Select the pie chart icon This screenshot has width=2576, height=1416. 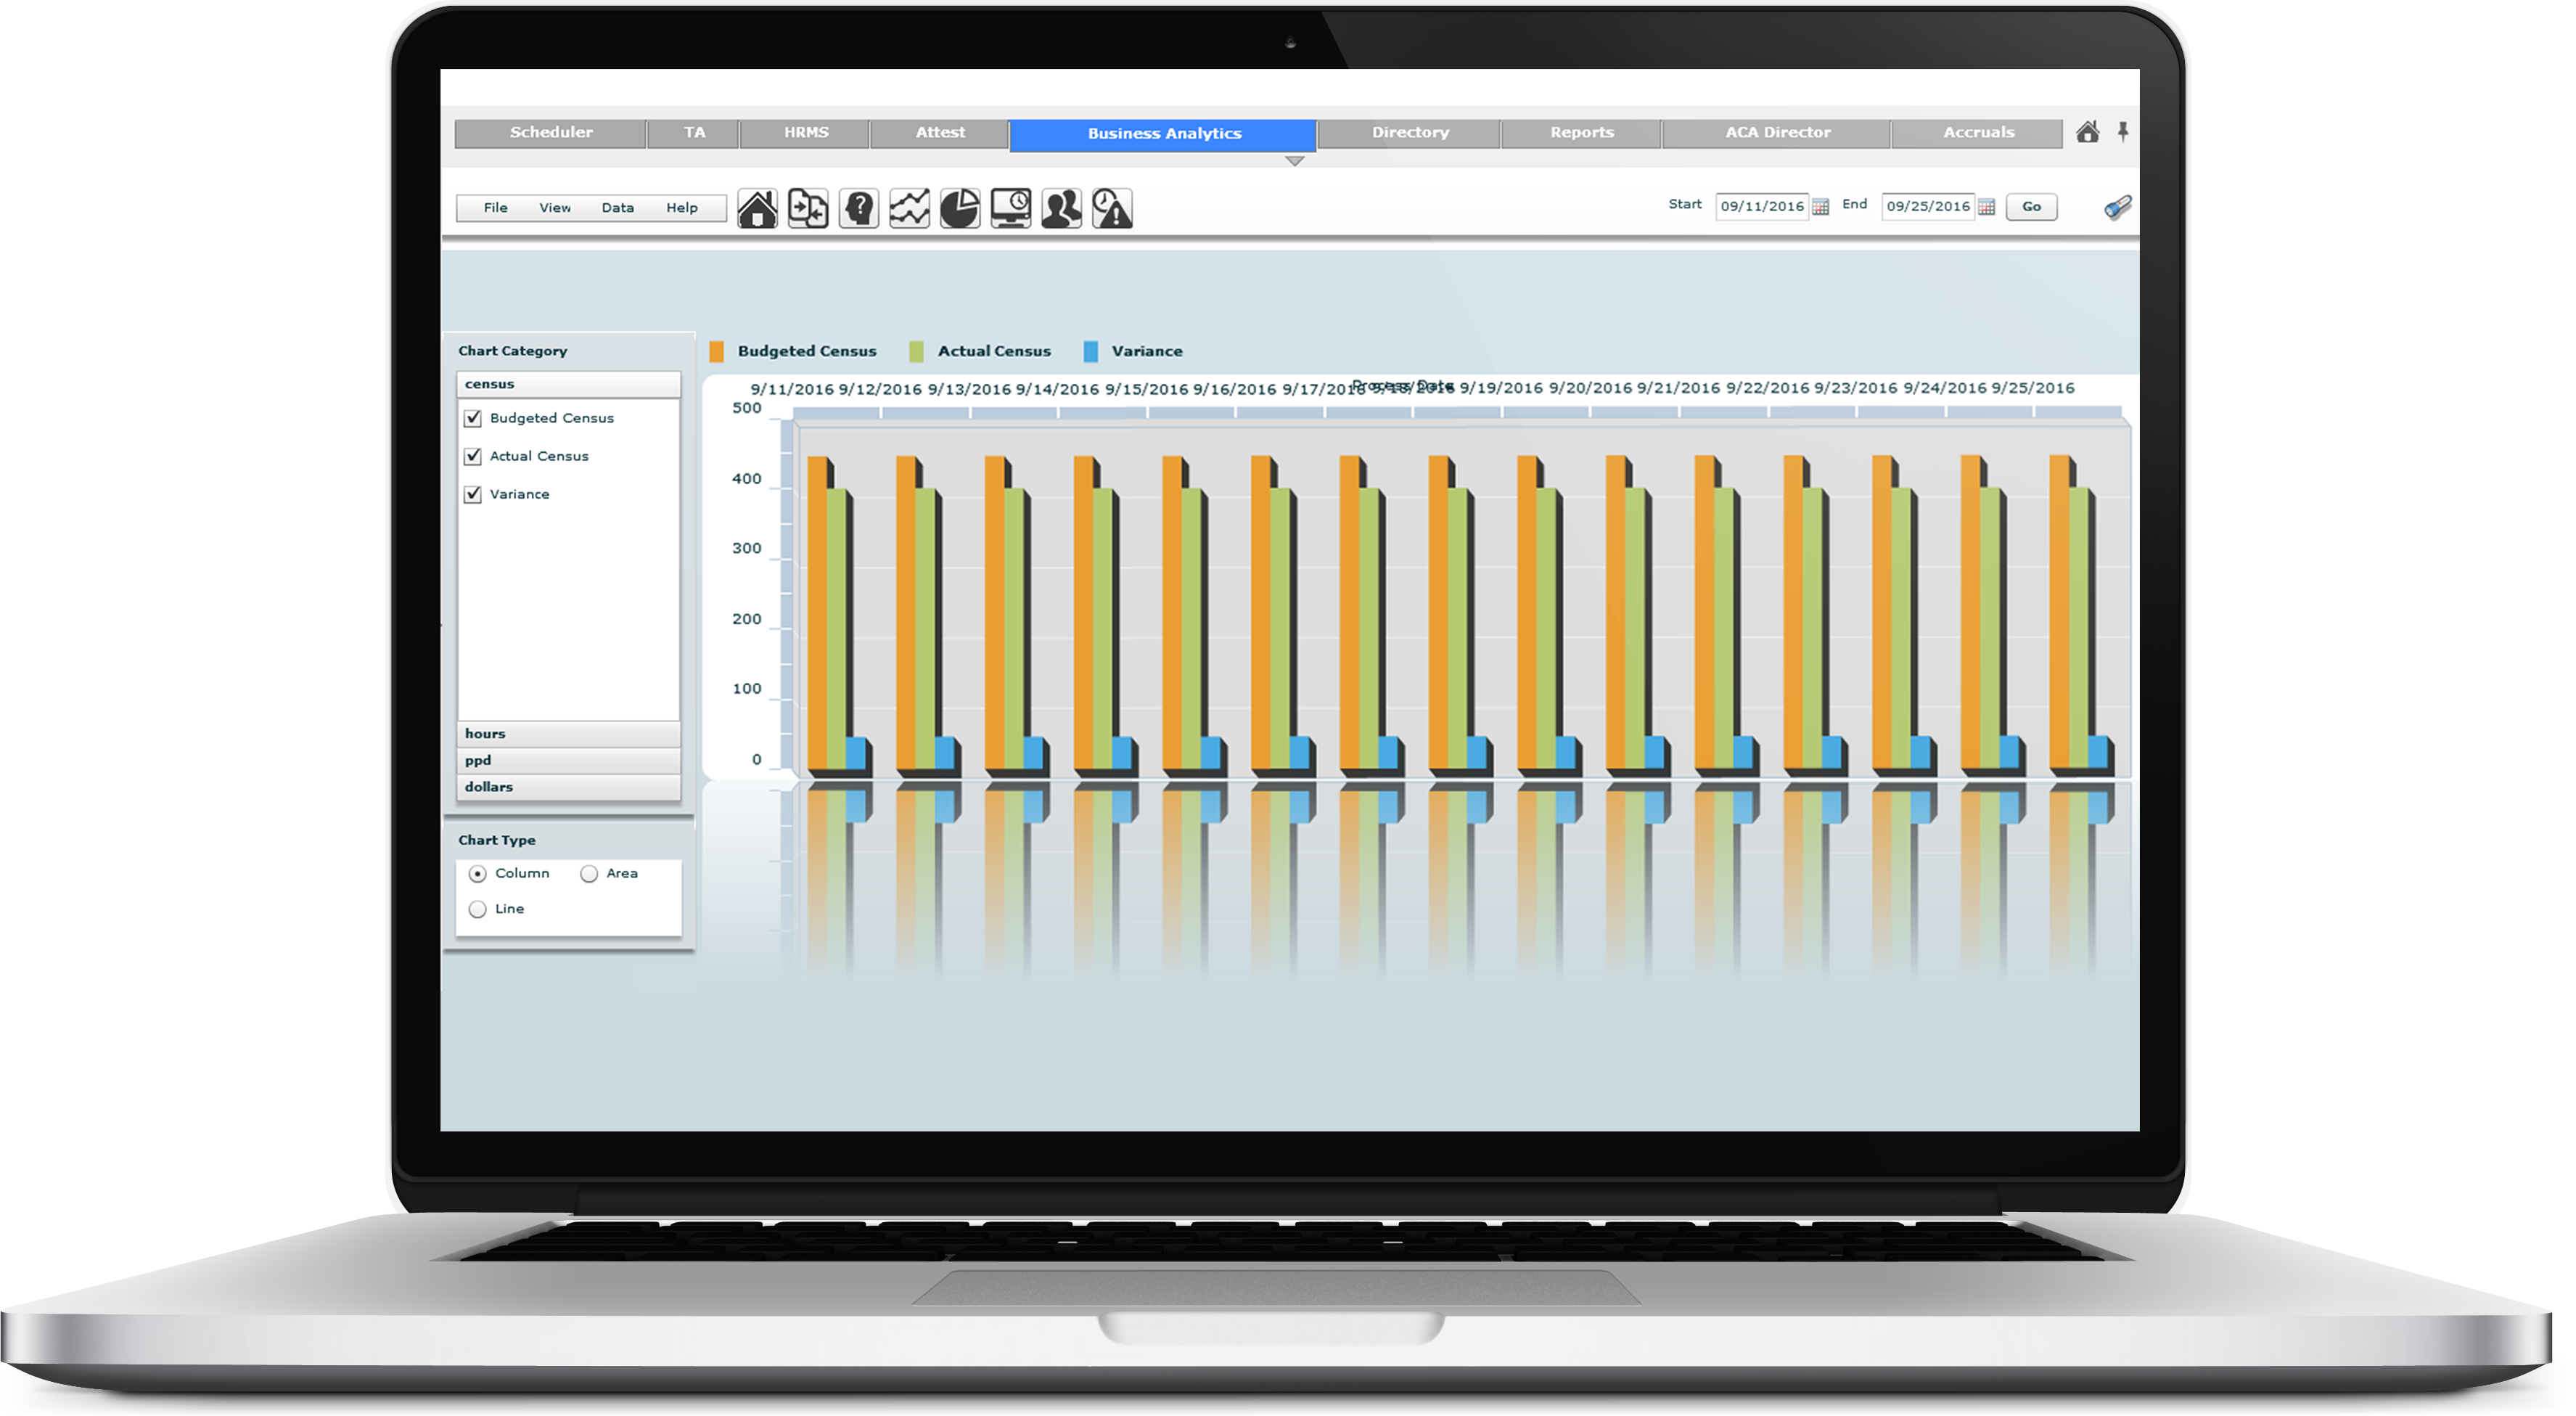(x=960, y=208)
